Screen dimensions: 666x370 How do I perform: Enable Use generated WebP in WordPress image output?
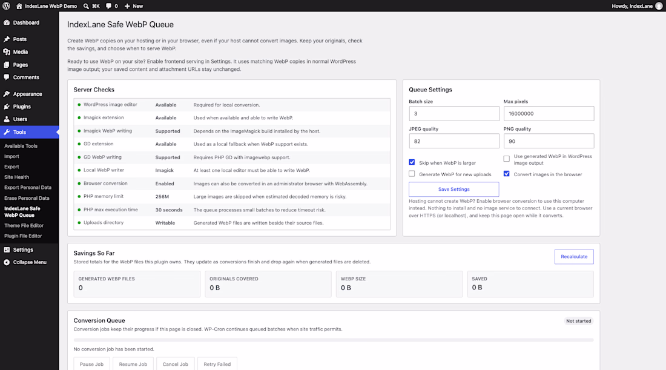pyautogui.click(x=506, y=159)
